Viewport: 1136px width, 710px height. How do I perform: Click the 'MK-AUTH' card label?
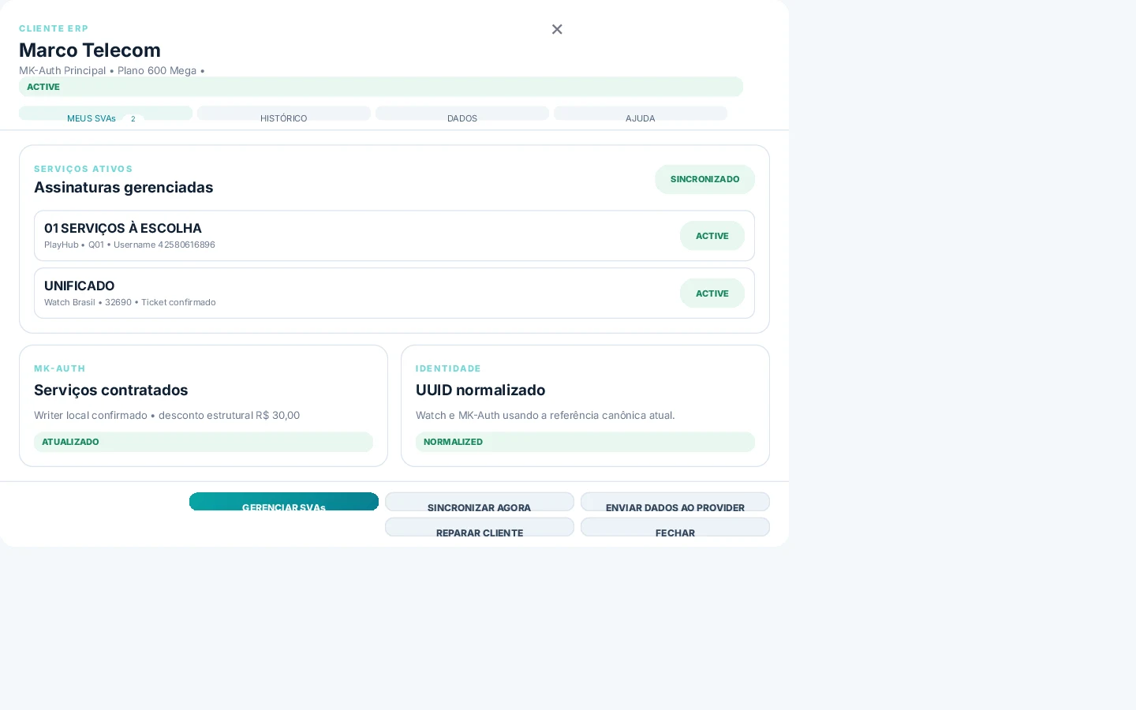60,368
